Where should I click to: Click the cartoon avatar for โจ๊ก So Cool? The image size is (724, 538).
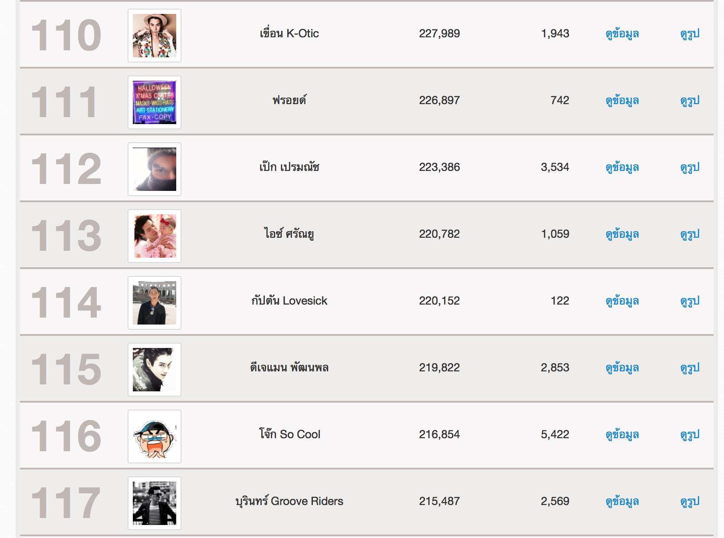click(x=155, y=436)
